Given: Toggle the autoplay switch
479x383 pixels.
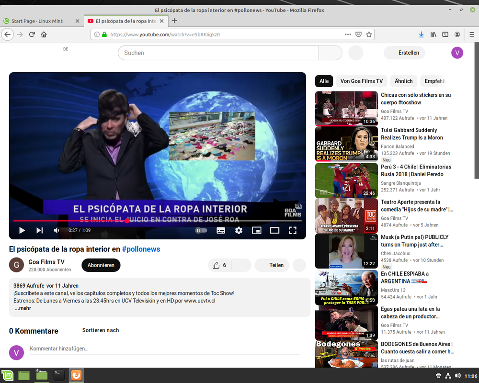Looking at the screenshot, I should (x=201, y=230).
